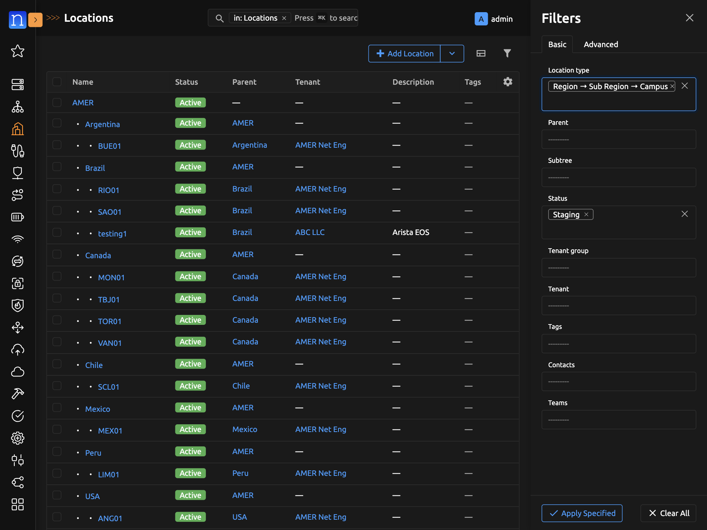Check the select-all checkbox in table header
This screenshot has width=707, height=530.
[57, 82]
